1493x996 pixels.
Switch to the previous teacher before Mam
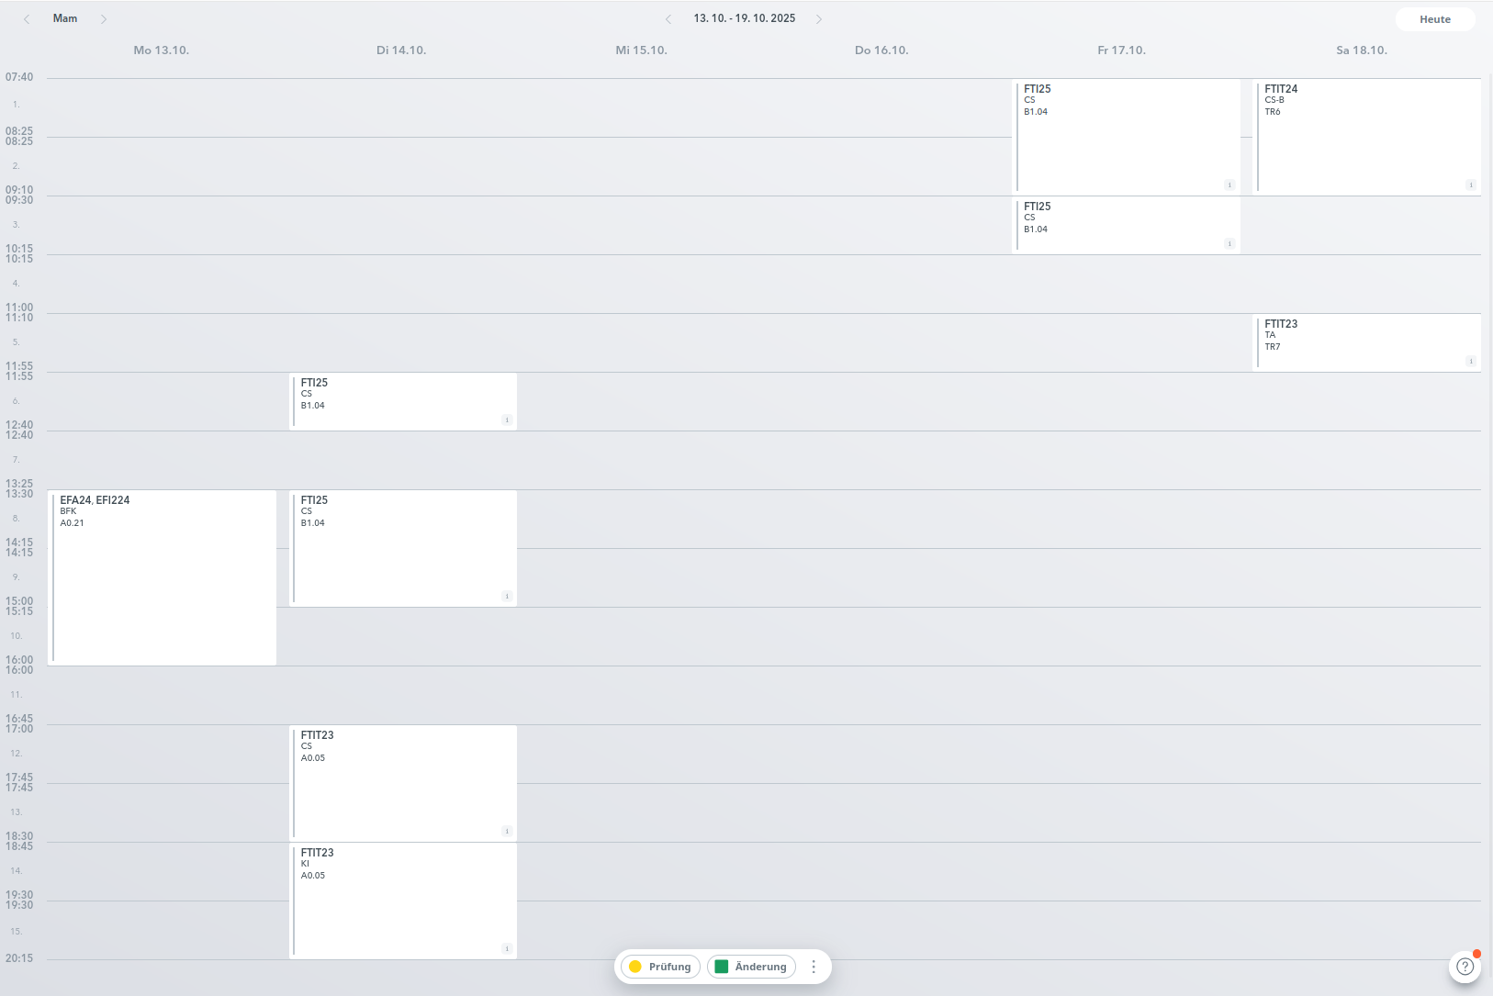click(x=27, y=19)
